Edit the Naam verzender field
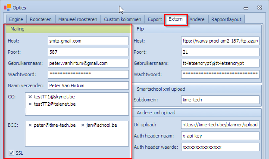269x159 pixels. pyautogui.click(x=88, y=86)
